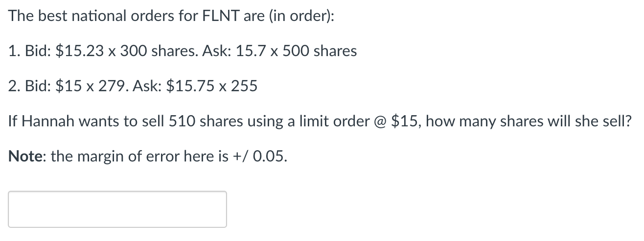This screenshot has width=644, height=241.
Task: Click the empty answer input box
Action: click(x=117, y=209)
